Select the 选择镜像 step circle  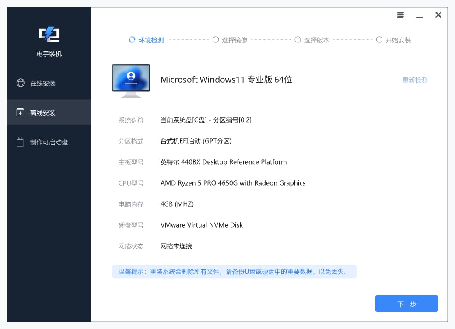coord(216,40)
